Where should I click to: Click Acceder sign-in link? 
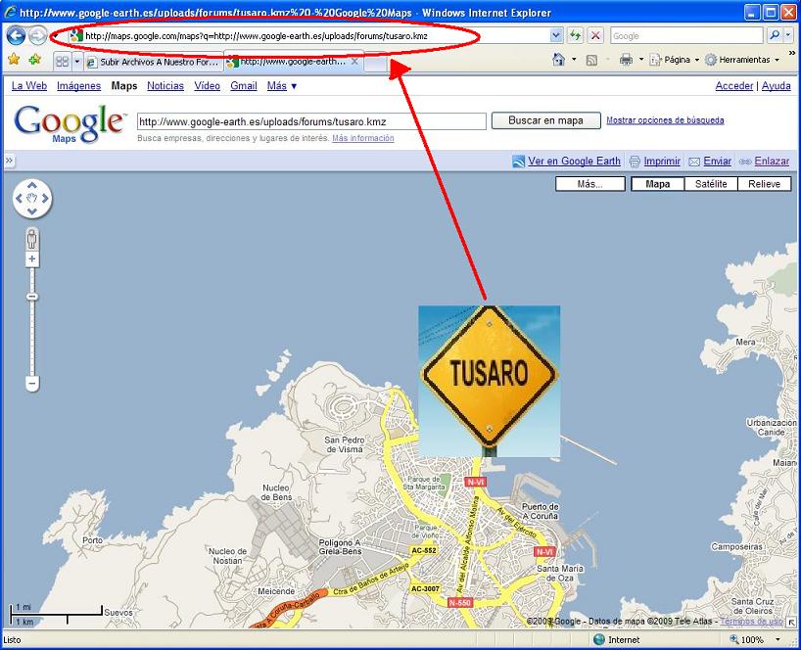pyautogui.click(x=734, y=86)
